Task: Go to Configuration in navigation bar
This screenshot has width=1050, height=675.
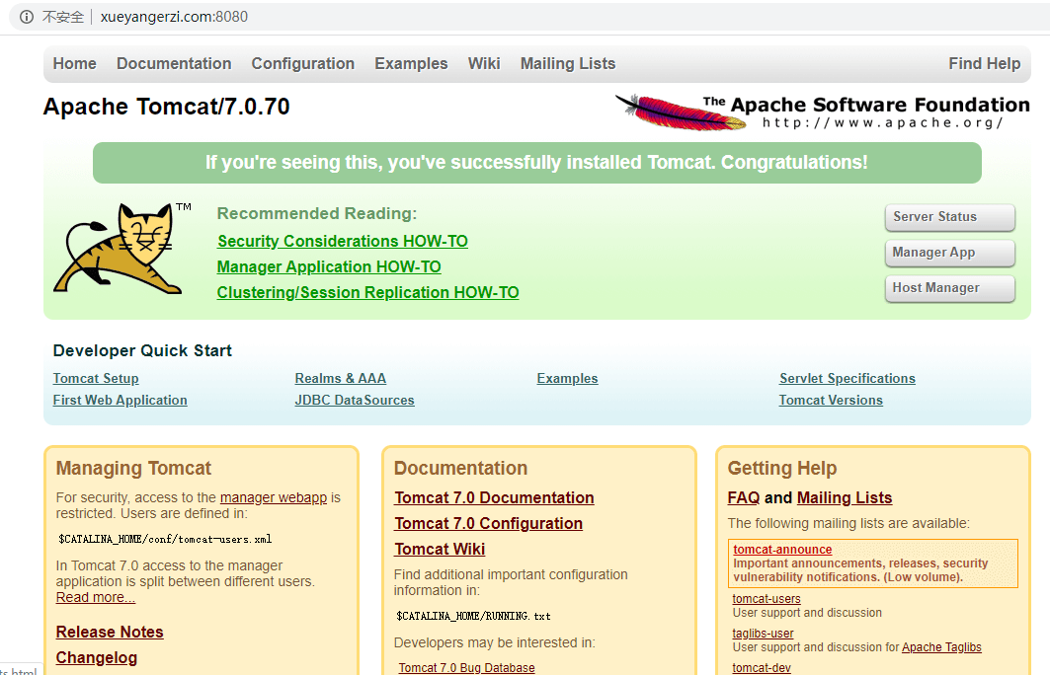Action: tap(302, 63)
